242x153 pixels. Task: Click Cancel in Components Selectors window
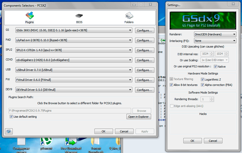coord(124,131)
